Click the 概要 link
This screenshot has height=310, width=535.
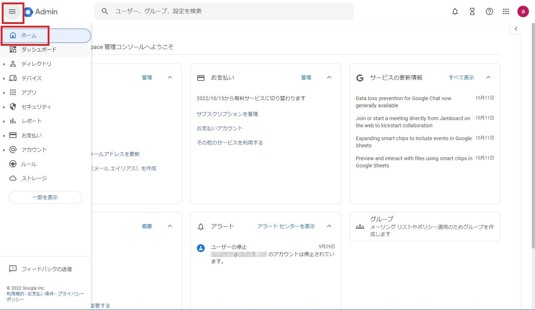pos(147,226)
